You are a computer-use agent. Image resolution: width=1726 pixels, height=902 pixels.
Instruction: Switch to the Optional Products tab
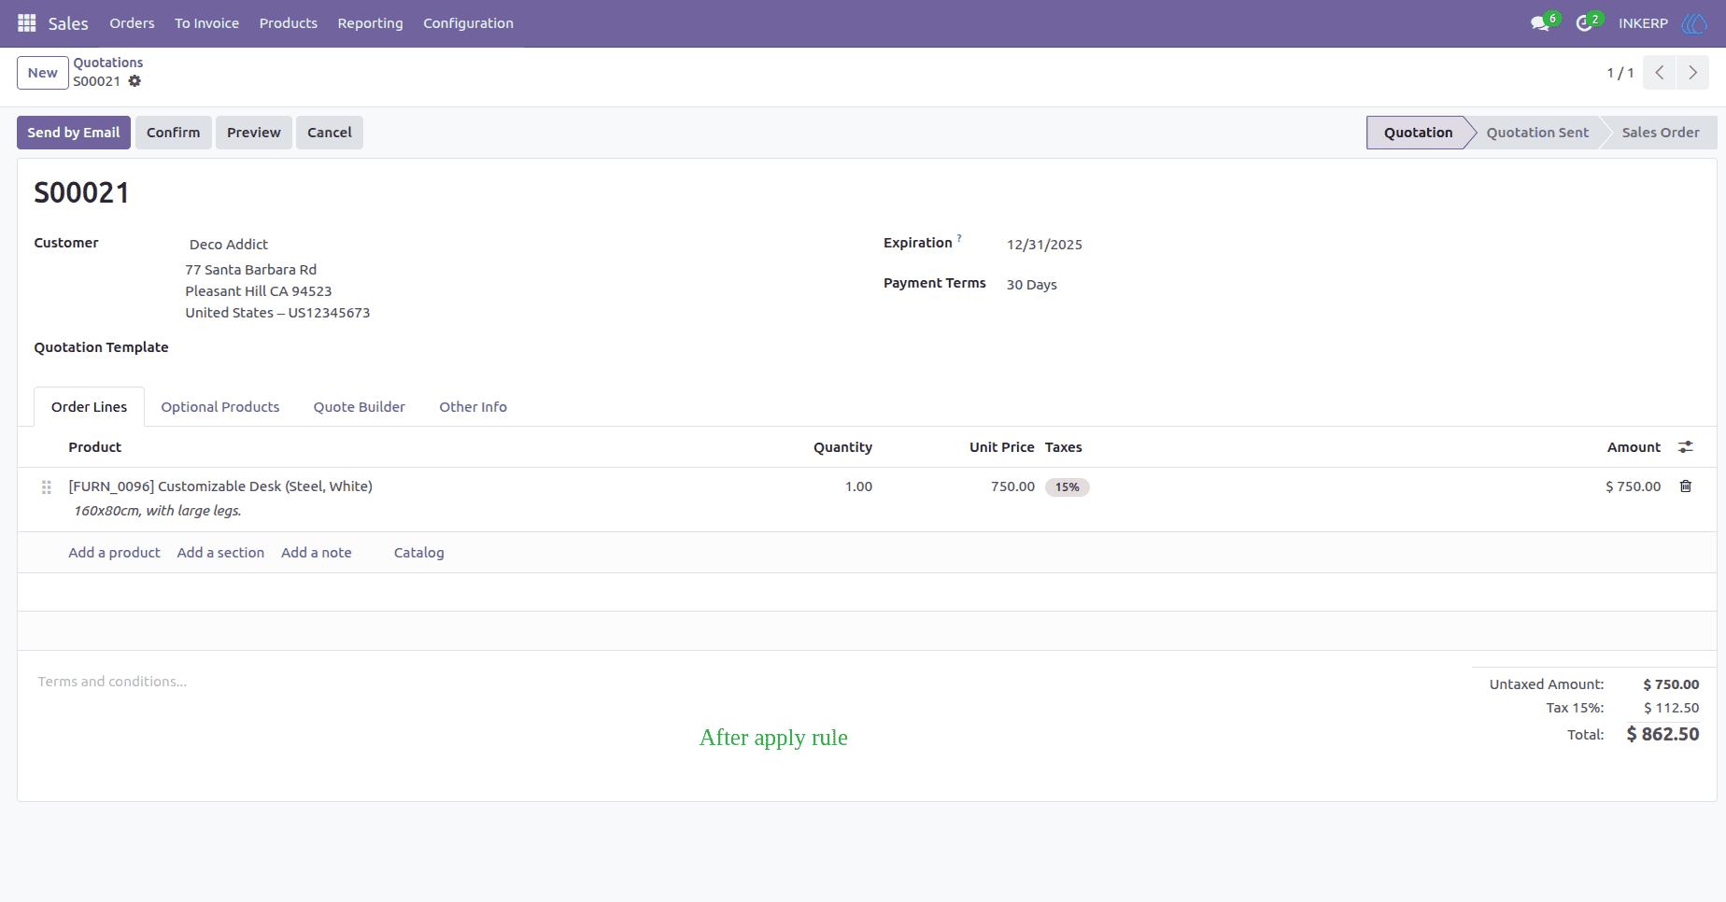[220, 407]
